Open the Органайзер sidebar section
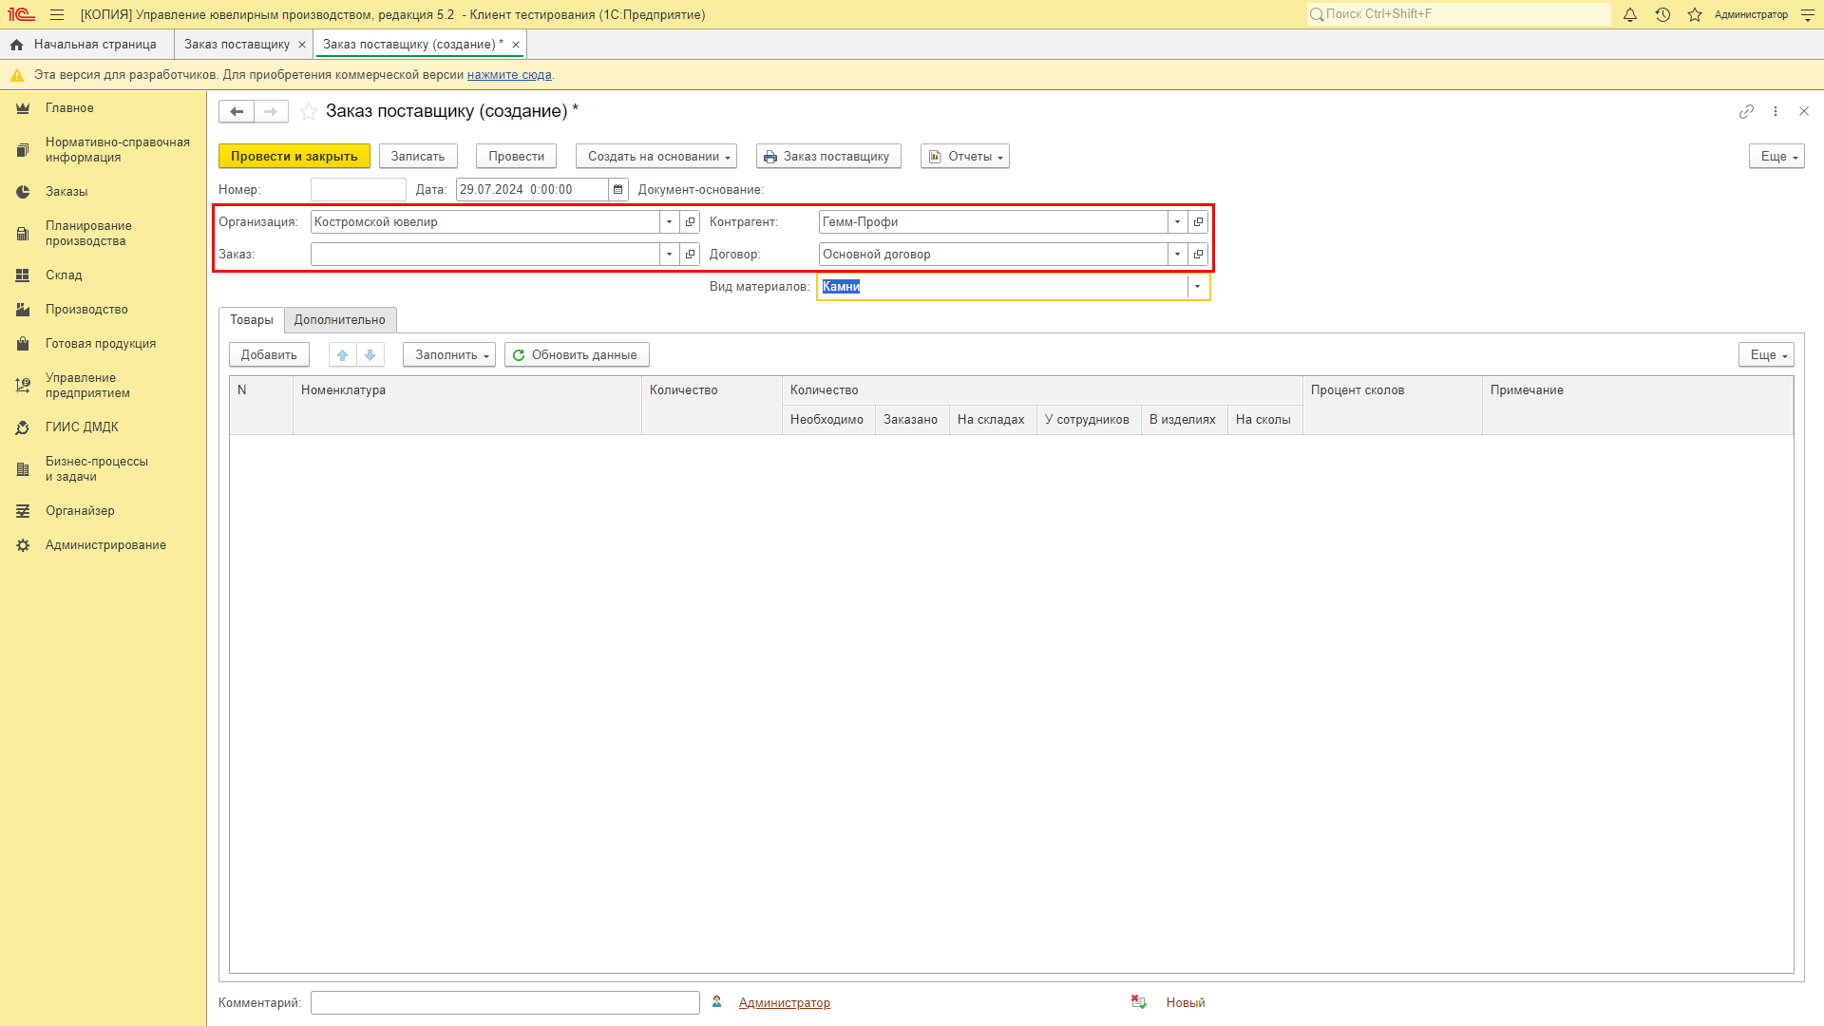1824x1026 pixels. pyautogui.click(x=80, y=511)
